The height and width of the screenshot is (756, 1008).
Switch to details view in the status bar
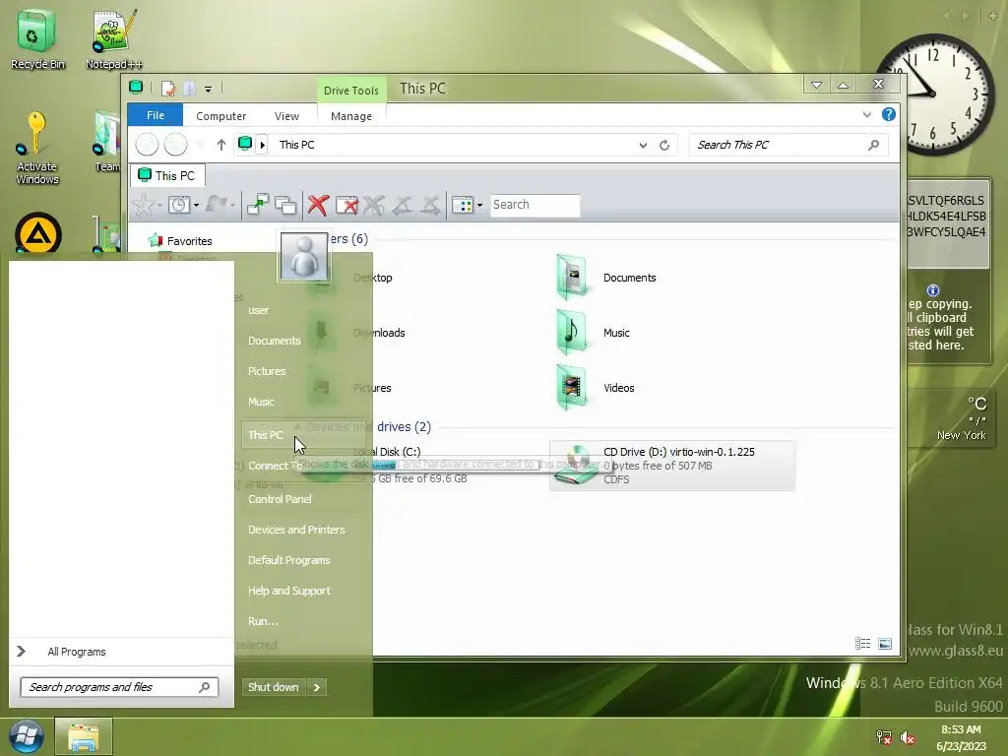click(x=862, y=644)
